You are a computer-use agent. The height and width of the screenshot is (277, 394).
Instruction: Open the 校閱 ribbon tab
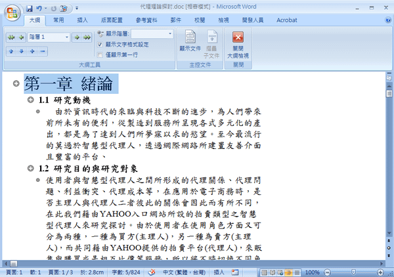click(200, 20)
